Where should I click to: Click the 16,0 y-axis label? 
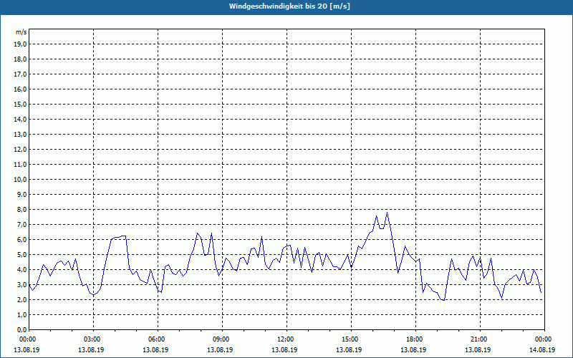coord(20,89)
